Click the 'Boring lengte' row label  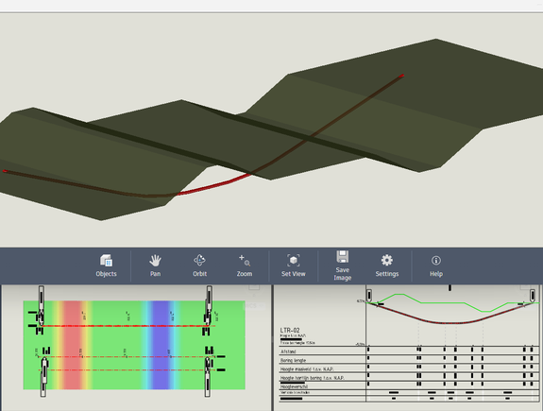tap(293, 360)
